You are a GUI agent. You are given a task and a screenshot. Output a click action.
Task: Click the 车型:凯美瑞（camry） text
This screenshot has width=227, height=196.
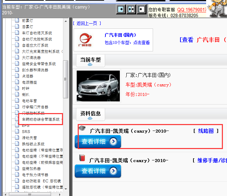pyautogui.click(x=148, y=85)
